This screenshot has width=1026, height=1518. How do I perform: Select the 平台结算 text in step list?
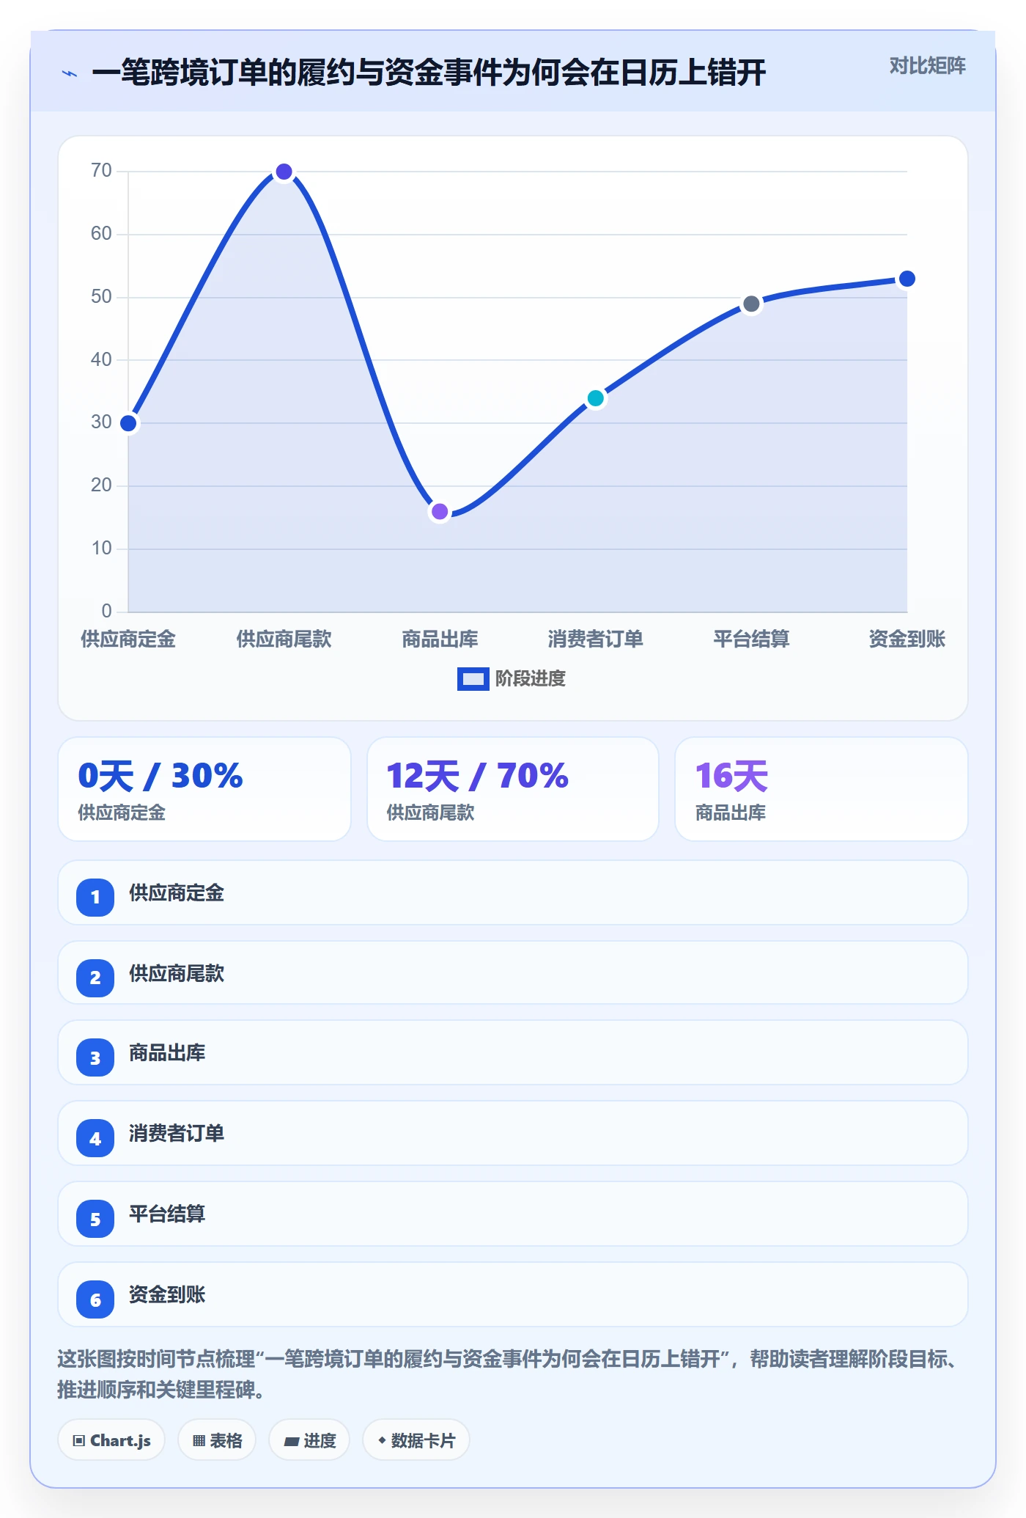[x=167, y=1214]
